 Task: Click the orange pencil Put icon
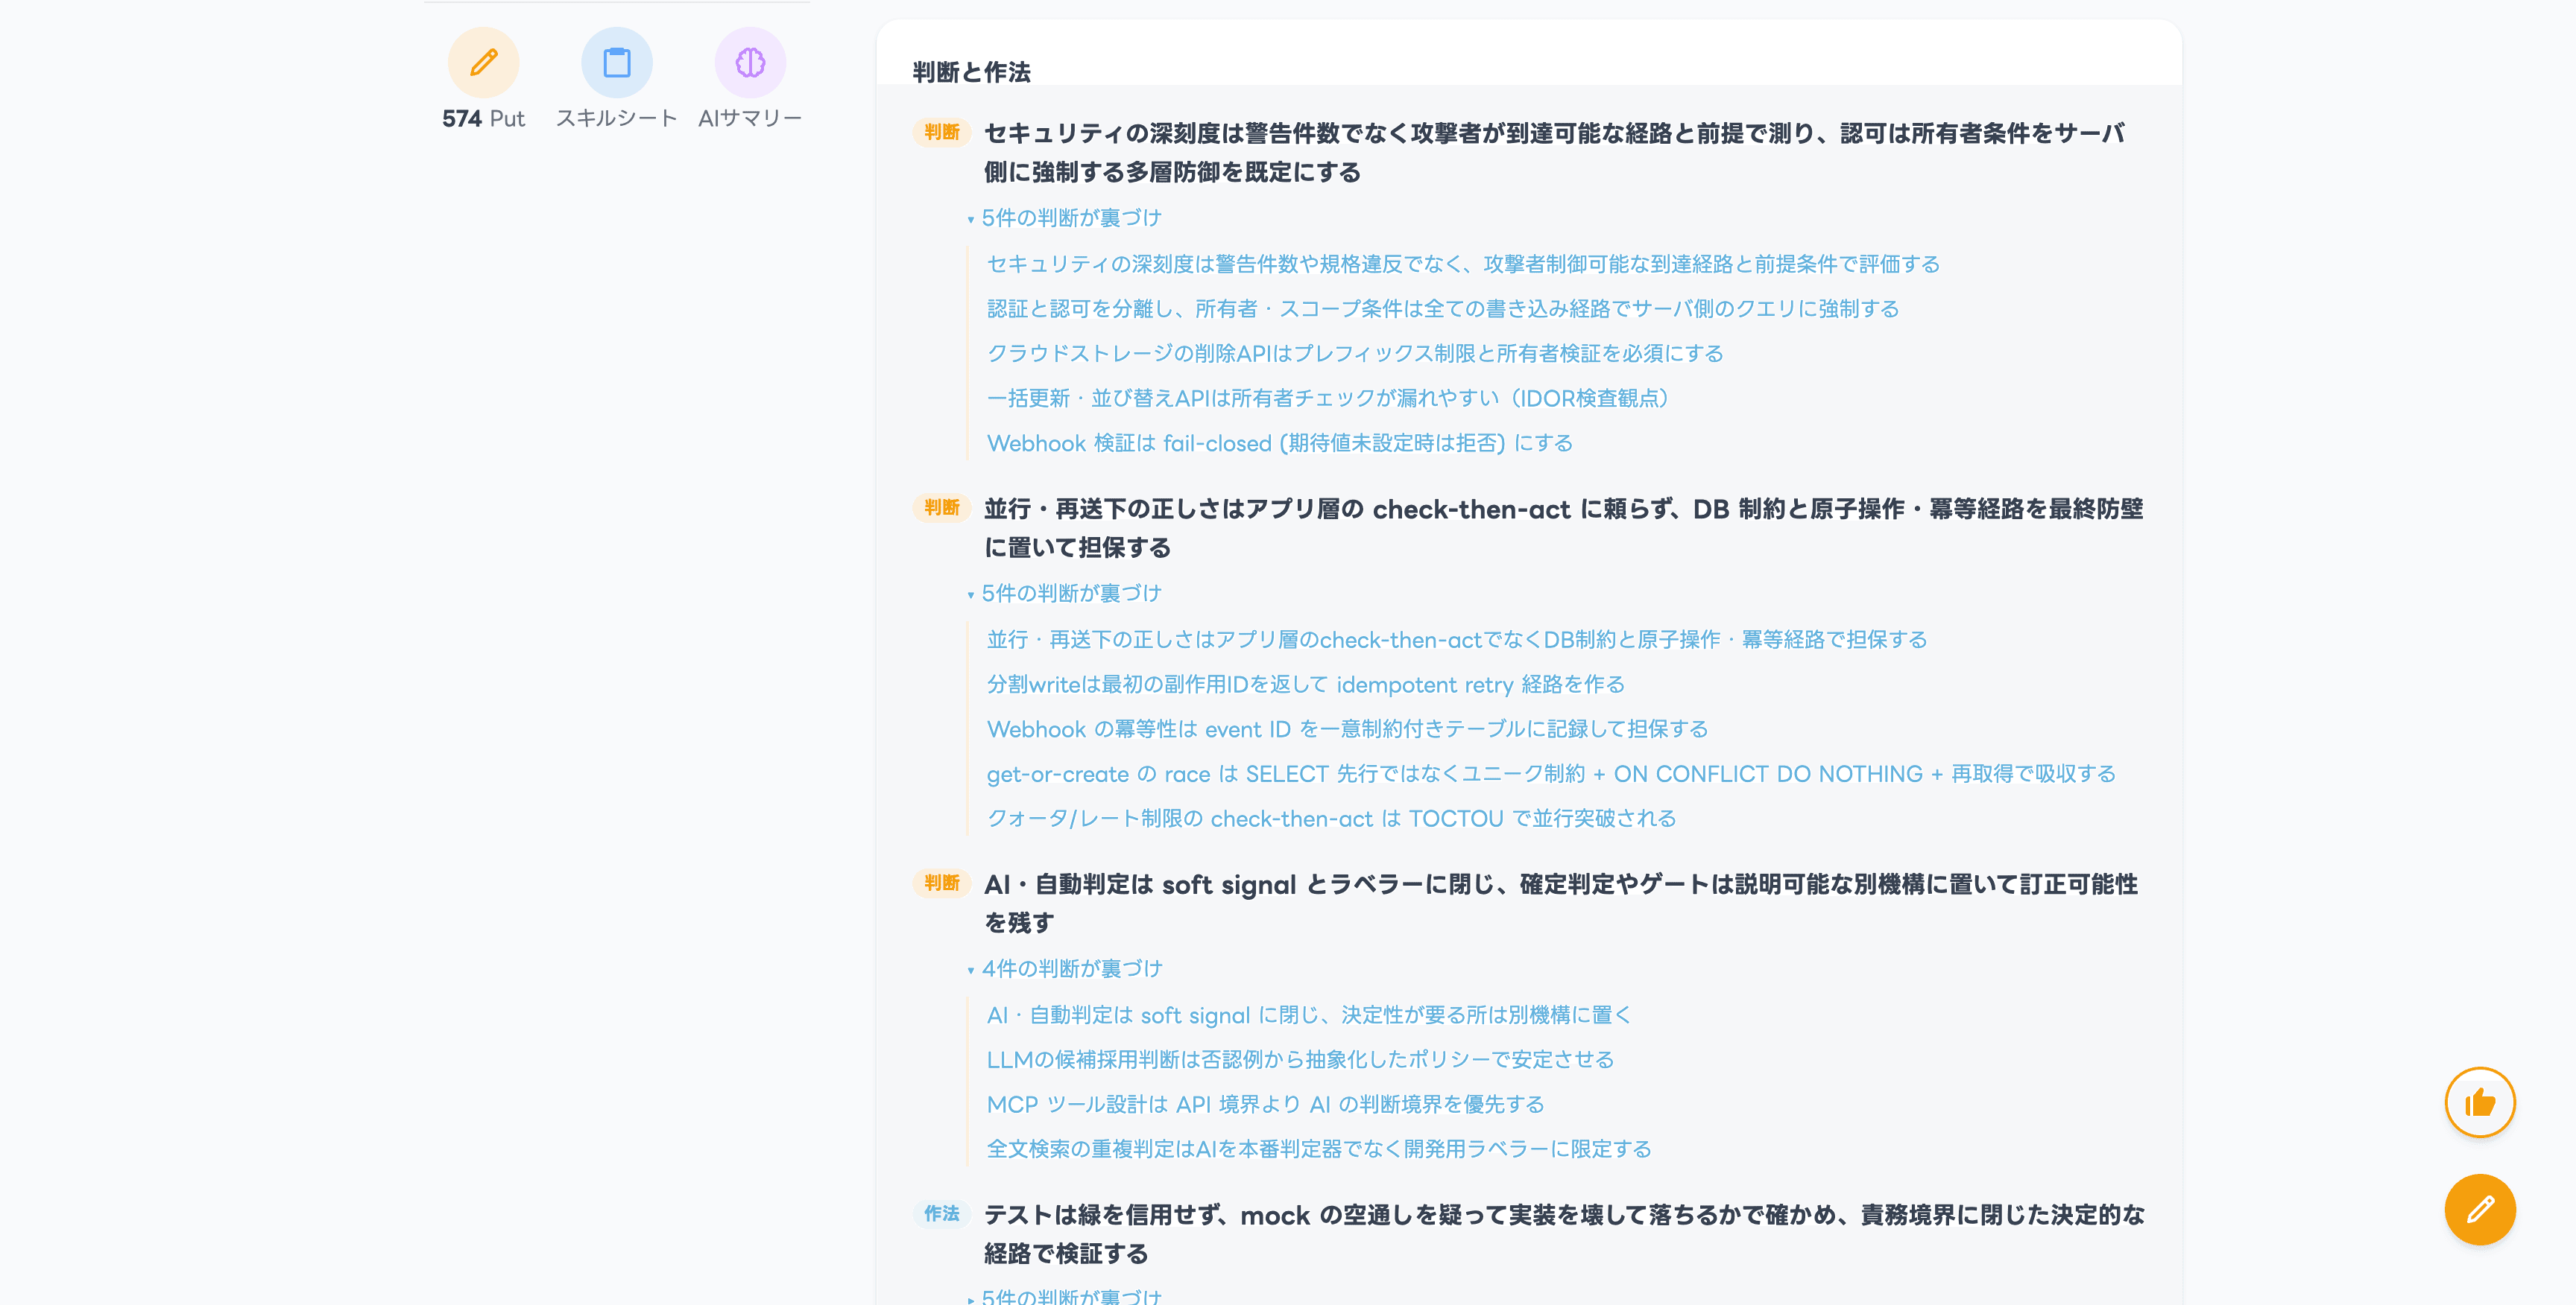[483, 62]
